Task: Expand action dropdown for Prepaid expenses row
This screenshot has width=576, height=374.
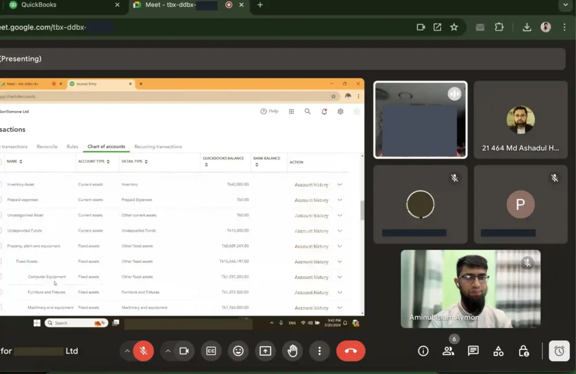Action: (x=340, y=200)
